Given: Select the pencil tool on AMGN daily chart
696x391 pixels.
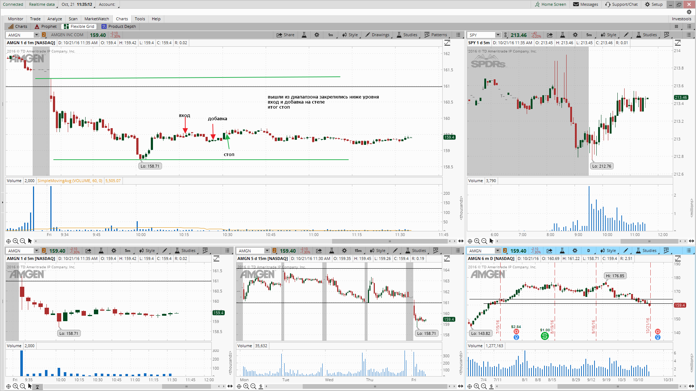Looking at the screenshot, I should (626, 251).
